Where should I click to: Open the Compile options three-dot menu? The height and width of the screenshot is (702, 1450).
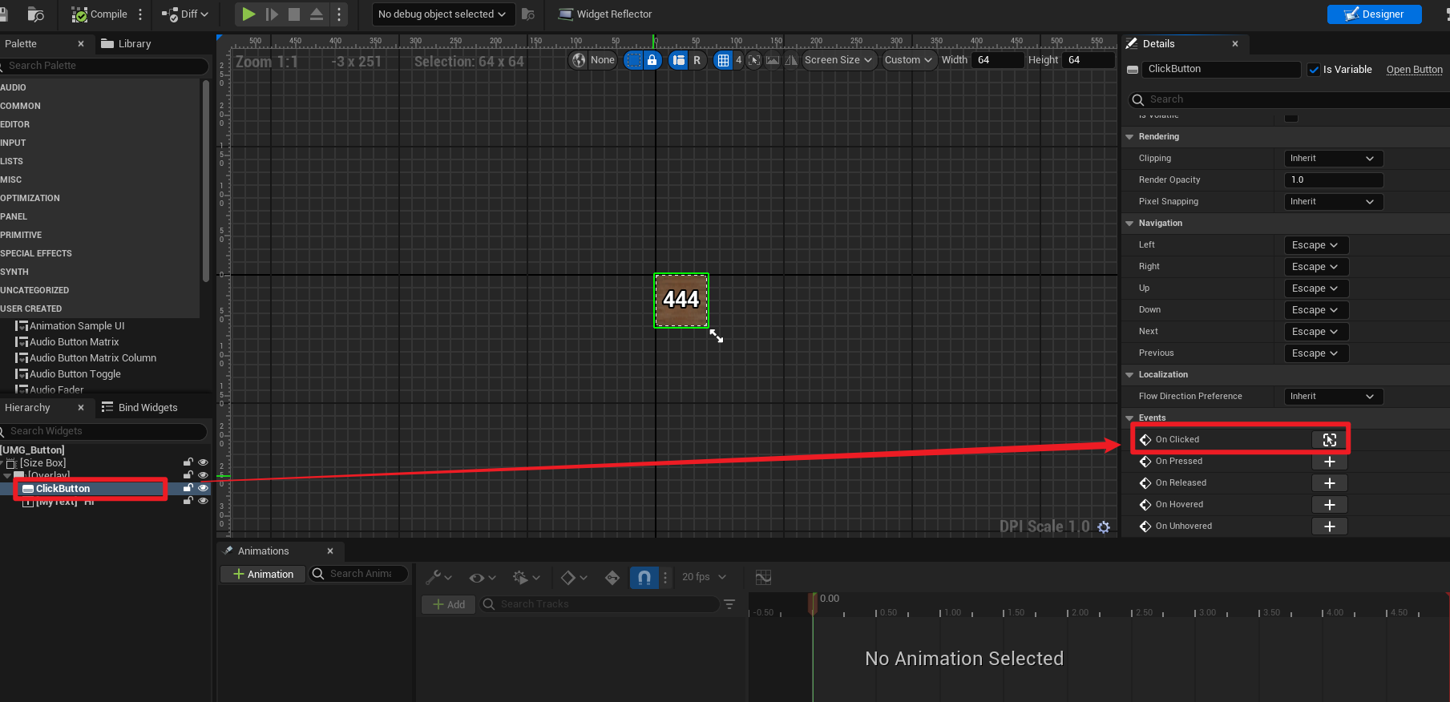click(140, 14)
